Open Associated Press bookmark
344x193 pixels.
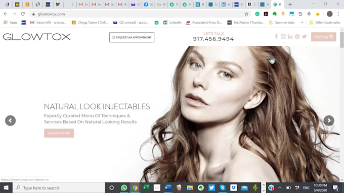[204, 22]
